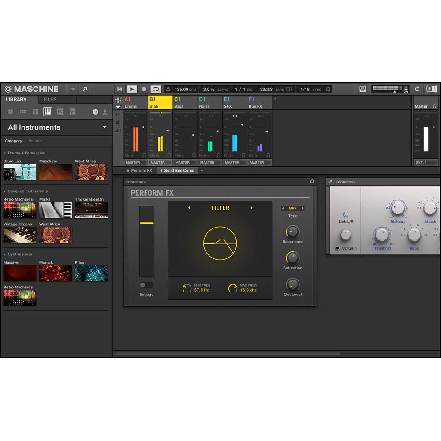Click the FX filter icon in the Library sidebar

[59, 112]
